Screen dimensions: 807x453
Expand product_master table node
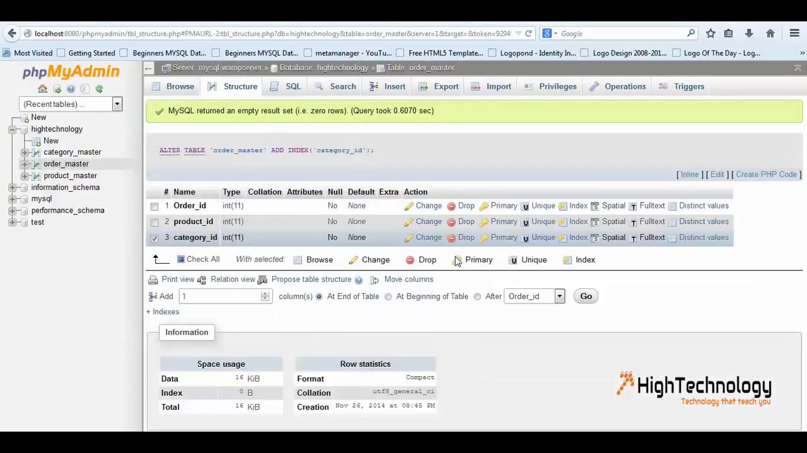25,176
